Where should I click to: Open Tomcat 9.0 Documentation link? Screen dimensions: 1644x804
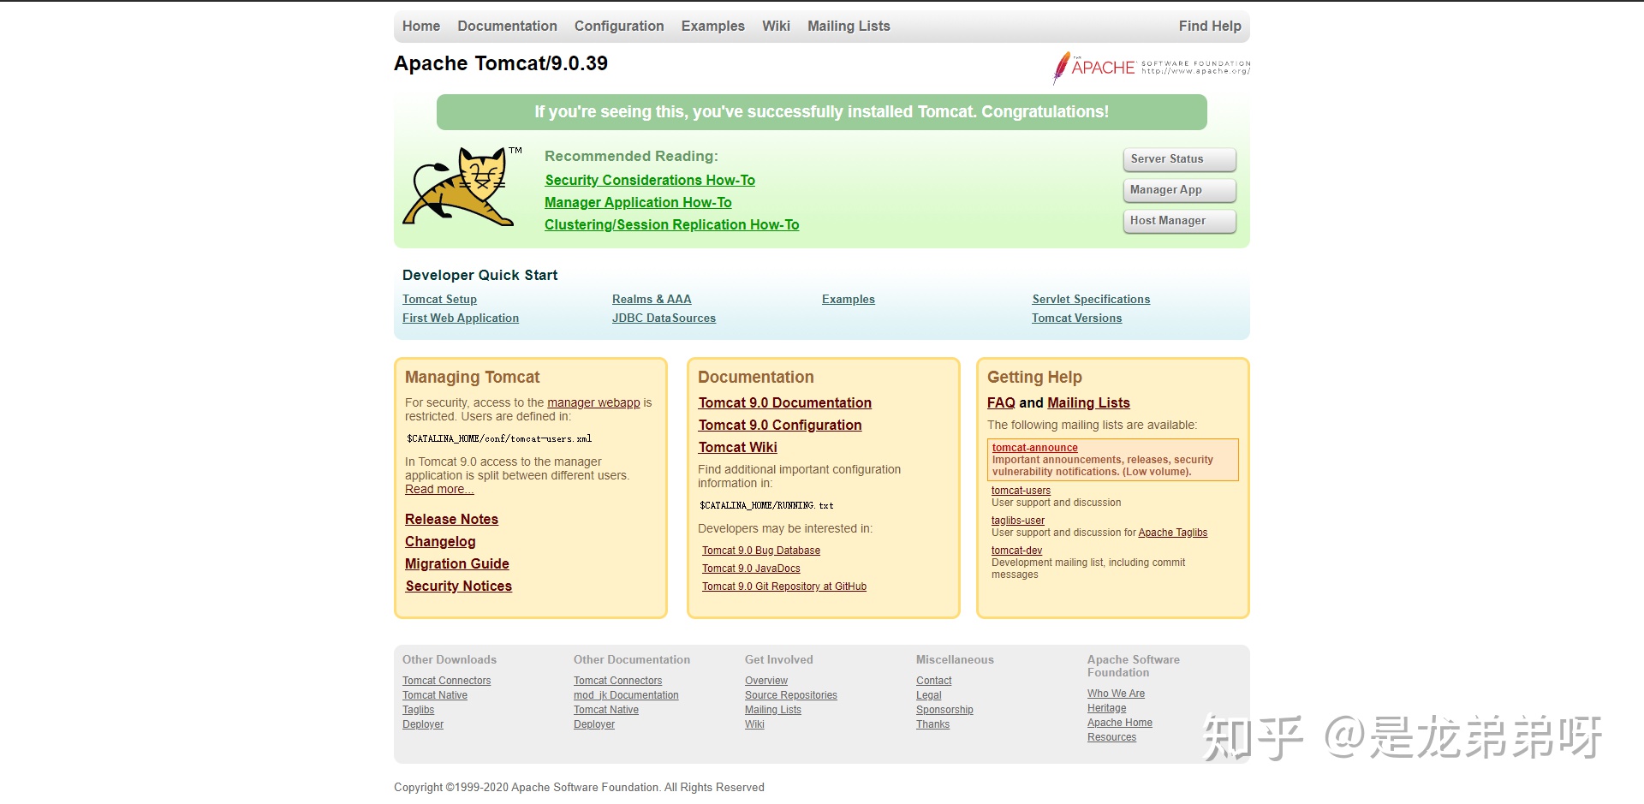(784, 403)
